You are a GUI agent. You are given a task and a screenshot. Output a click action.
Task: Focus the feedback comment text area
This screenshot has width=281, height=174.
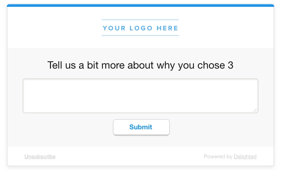[x=140, y=96]
